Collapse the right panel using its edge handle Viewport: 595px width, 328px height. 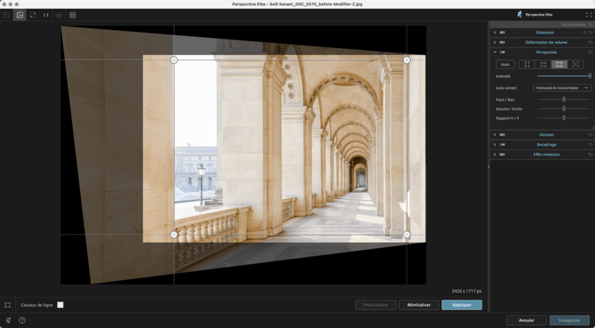(488, 166)
